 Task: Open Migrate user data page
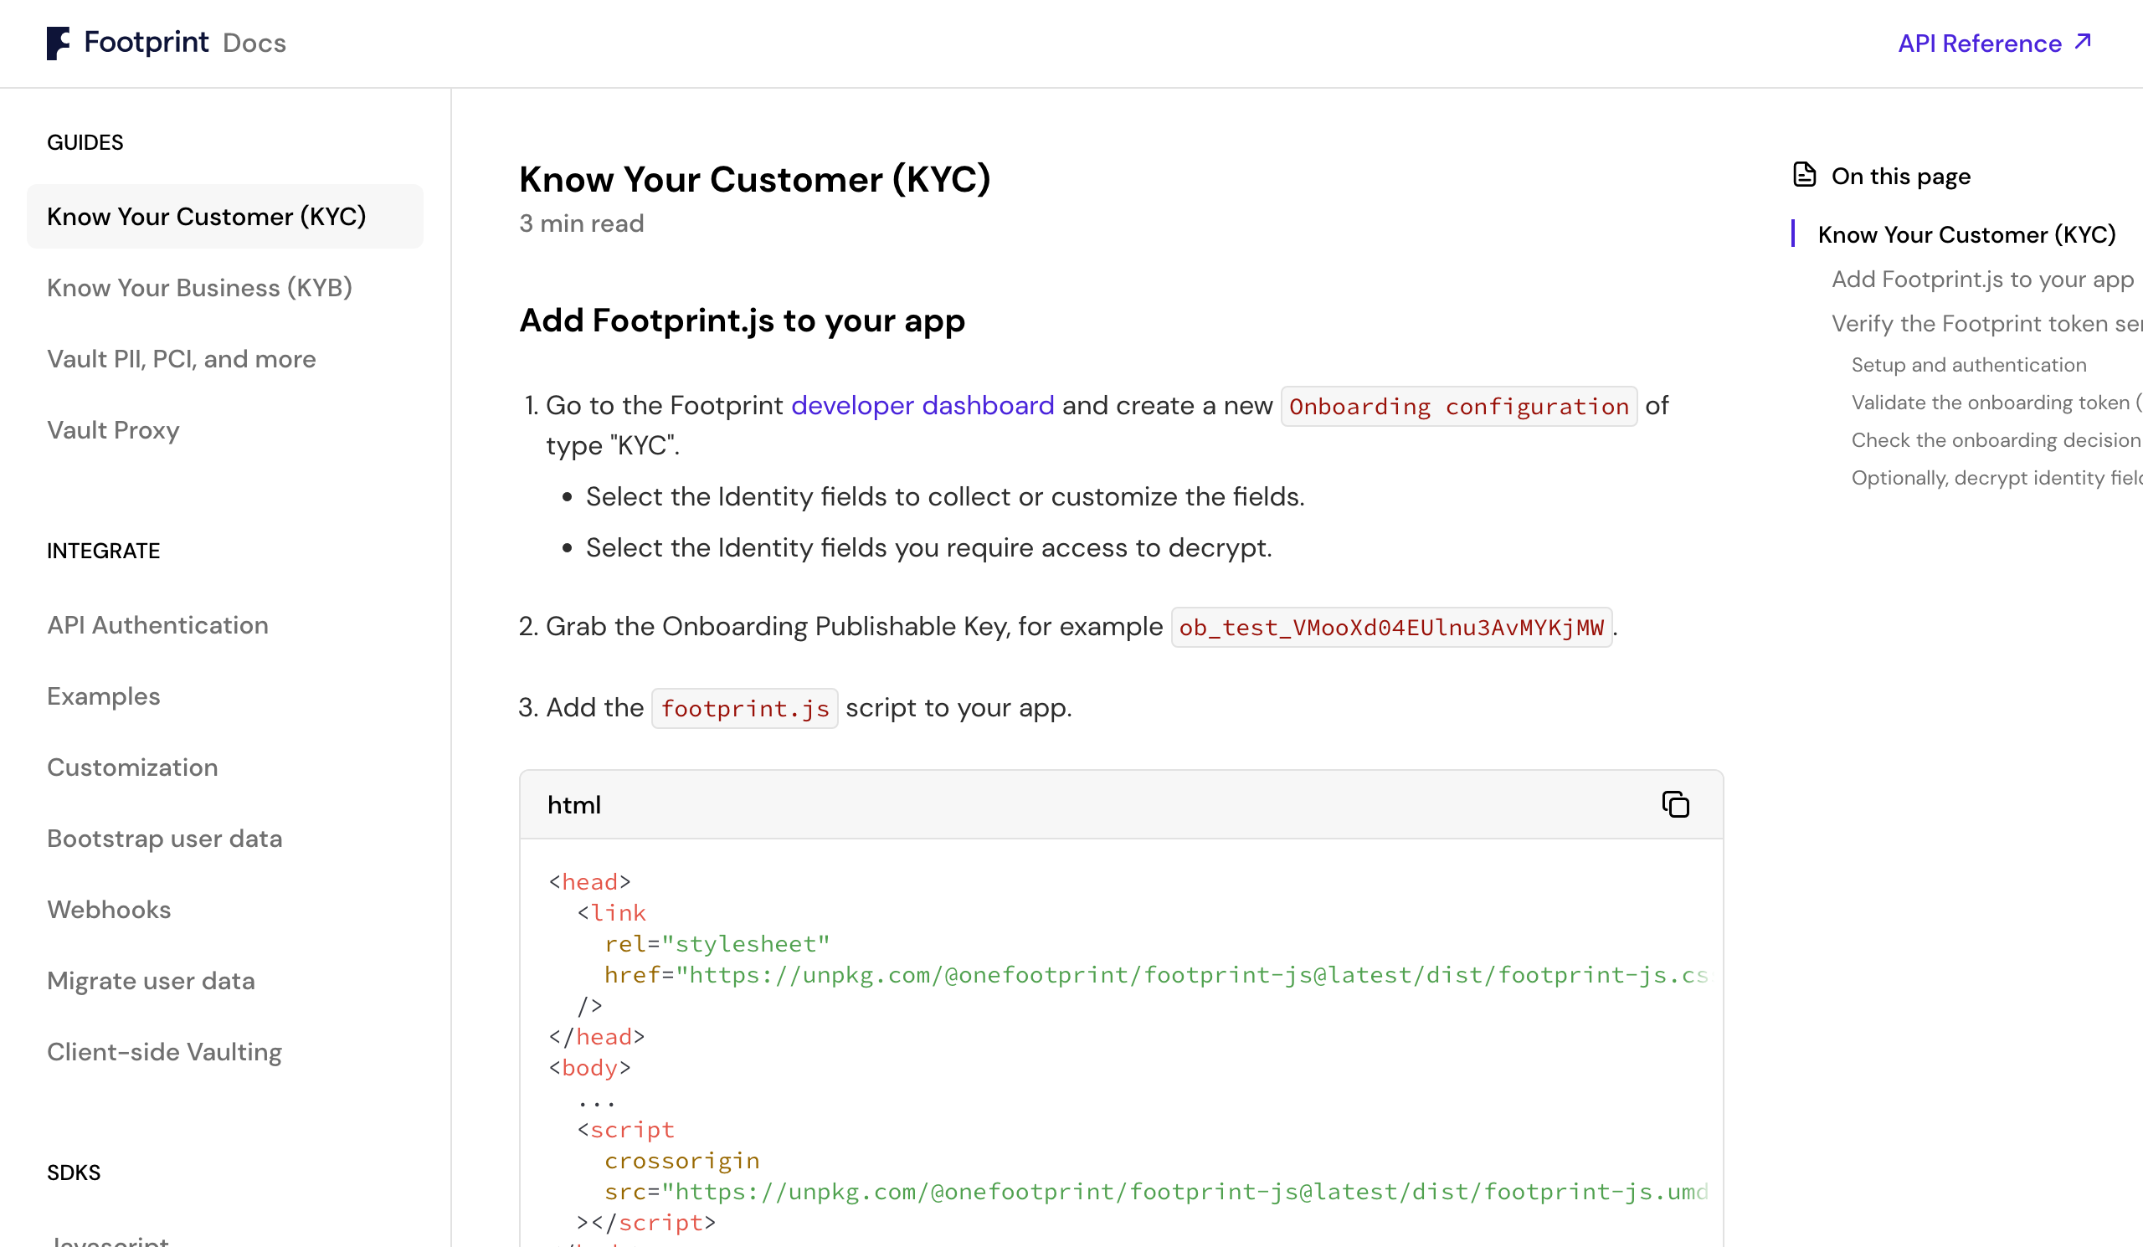[x=152, y=981]
